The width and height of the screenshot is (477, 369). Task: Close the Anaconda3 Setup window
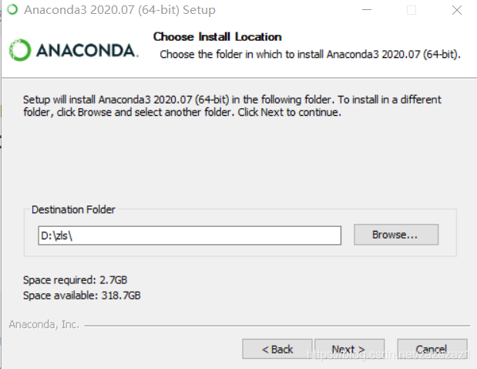[x=456, y=10]
